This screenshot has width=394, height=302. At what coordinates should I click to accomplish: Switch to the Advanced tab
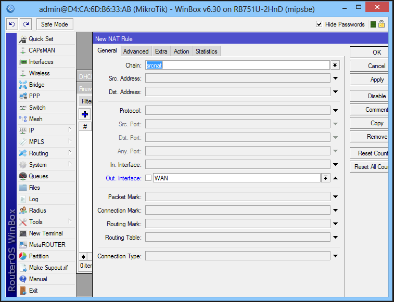click(136, 51)
